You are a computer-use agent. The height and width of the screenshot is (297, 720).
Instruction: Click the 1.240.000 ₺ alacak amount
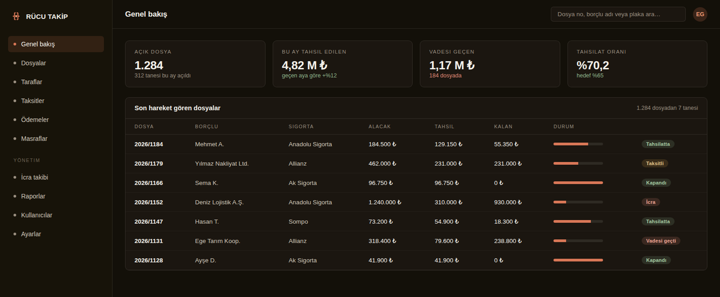click(x=385, y=202)
